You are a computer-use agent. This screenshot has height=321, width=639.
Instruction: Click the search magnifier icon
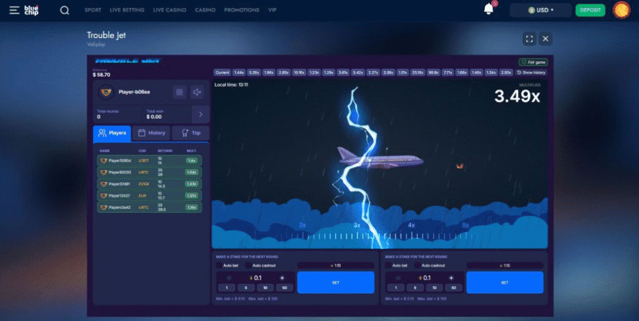point(64,11)
